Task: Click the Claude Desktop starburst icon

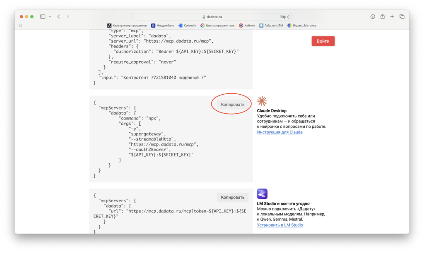Action: [x=262, y=101]
